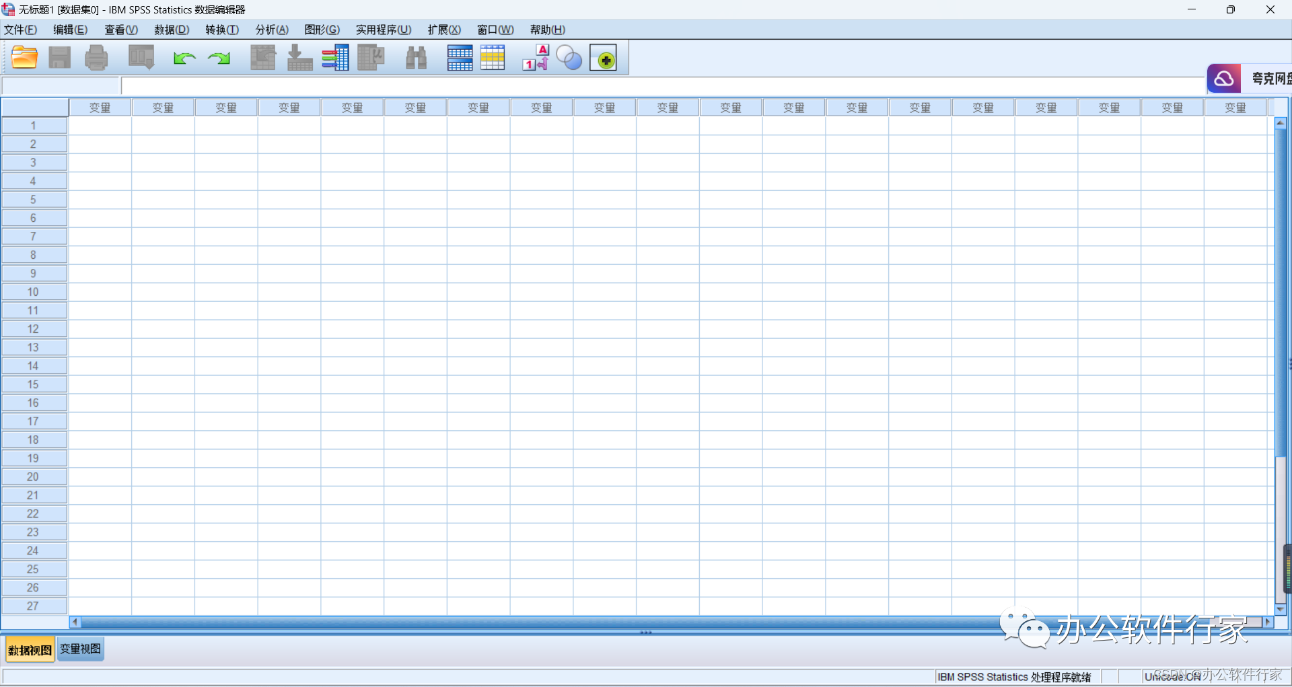
Task: Click the horizontal scrollbar right arrow
Action: [1268, 622]
